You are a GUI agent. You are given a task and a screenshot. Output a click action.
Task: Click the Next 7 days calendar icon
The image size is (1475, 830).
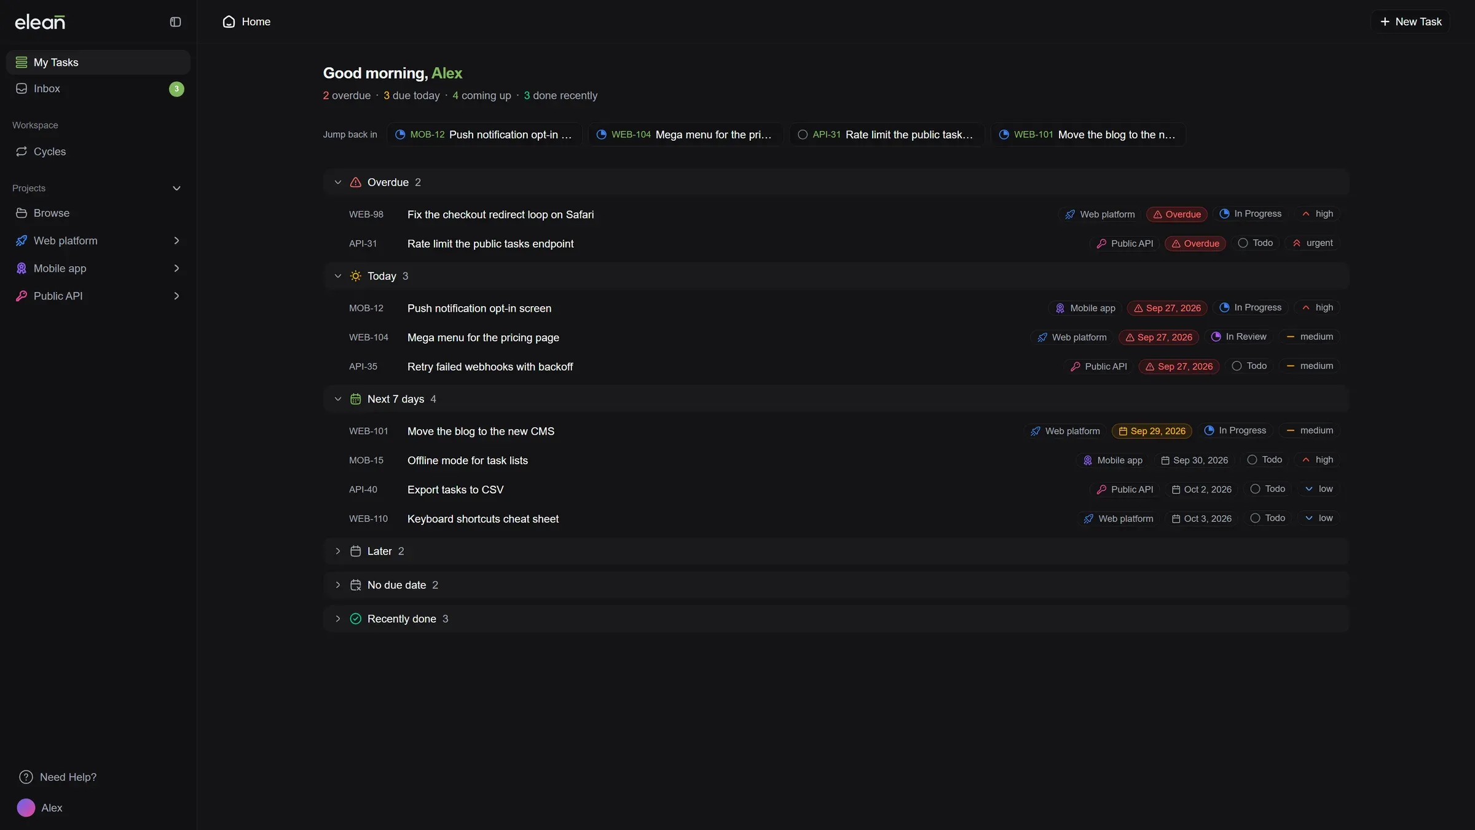[x=355, y=399]
